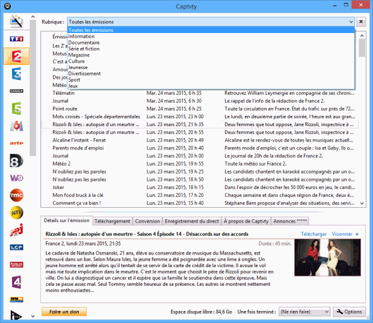Expand the Visionner dropdown arrow
This screenshot has height=323, width=373.
(x=357, y=234)
